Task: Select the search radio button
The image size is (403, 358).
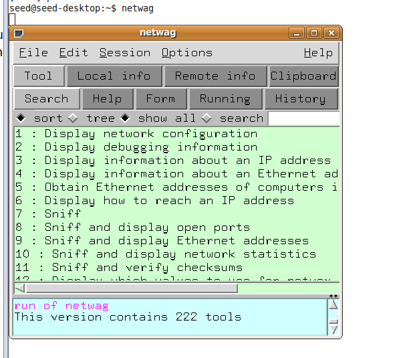Action: pos(207,118)
